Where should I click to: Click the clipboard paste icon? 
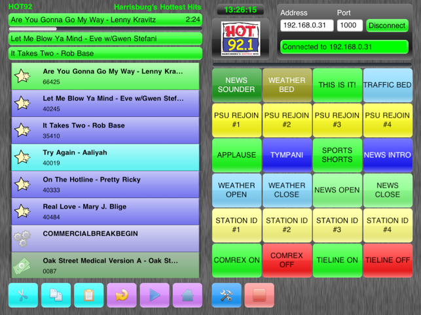coord(89,295)
